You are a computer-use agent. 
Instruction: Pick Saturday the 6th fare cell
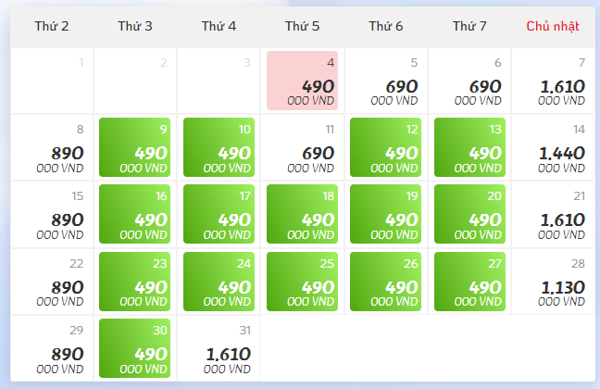pos(469,81)
